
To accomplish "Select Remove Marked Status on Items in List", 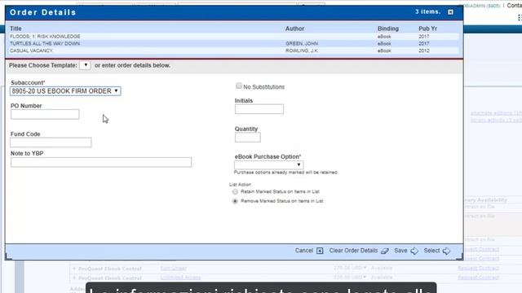I will coord(235,201).
